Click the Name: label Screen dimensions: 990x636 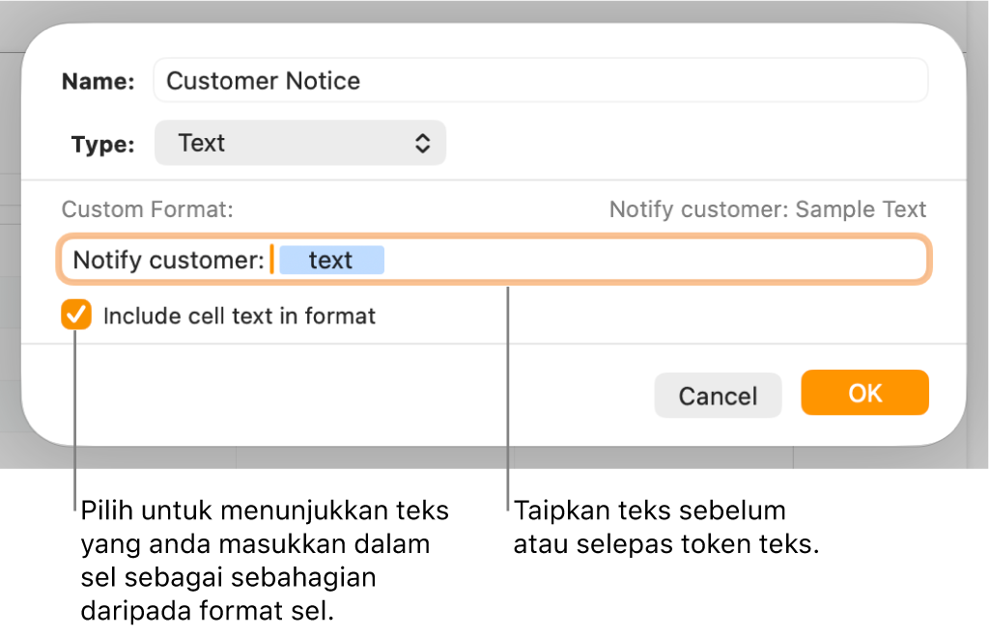tap(98, 82)
